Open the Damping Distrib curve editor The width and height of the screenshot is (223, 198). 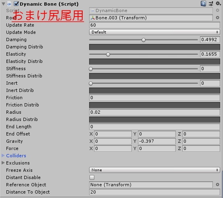coord(154,47)
